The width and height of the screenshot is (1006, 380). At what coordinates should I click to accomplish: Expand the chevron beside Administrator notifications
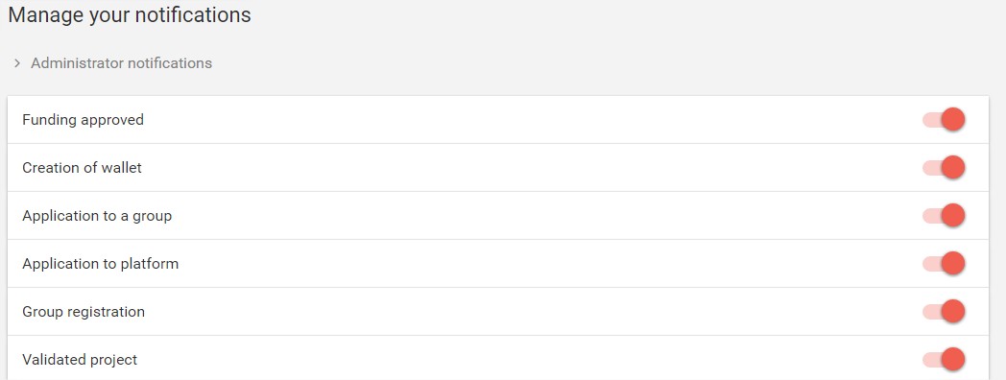click(x=17, y=63)
